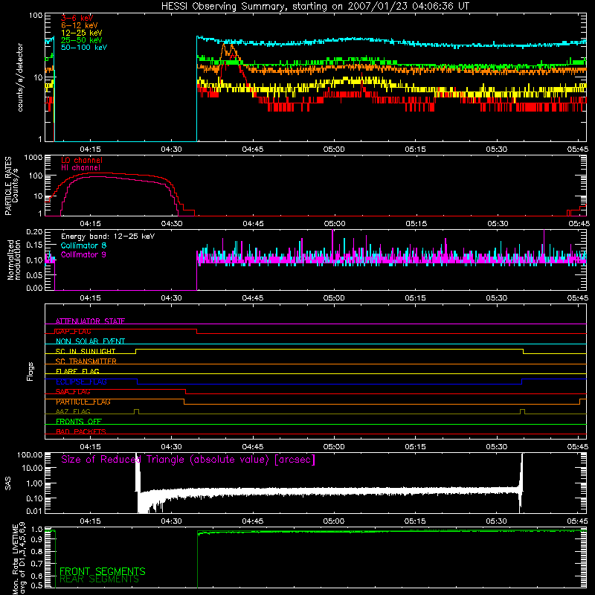Click the FRONTS_OFF flag label
This screenshot has width=595, height=595.
coord(79,422)
